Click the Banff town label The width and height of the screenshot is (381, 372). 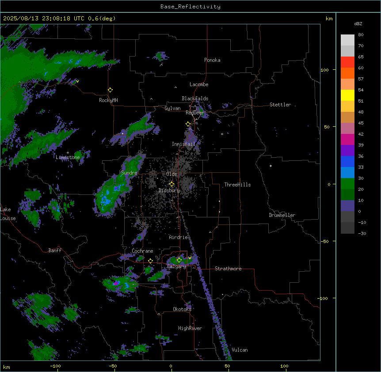(x=55, y=251)
